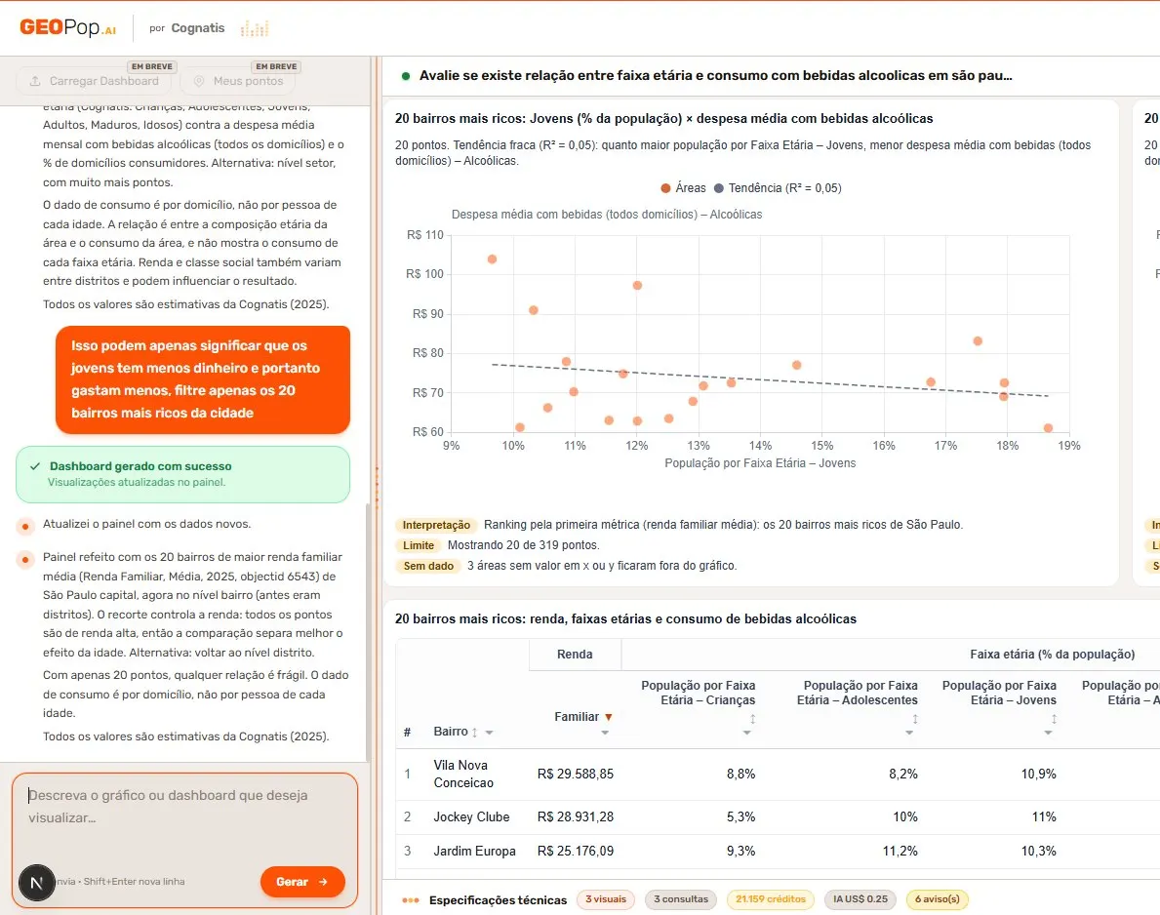This screenshot has height=915, width=1160.
Task: Click the Cognatis bar-chart logo icon
Action: (x=254, y=29)
